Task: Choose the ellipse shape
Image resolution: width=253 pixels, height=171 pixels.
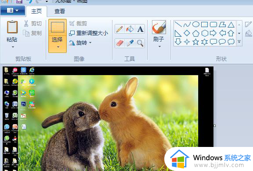Action: point(196,24)
